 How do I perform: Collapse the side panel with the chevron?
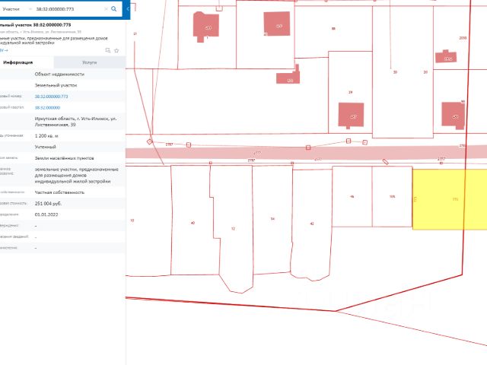point(128,9)
